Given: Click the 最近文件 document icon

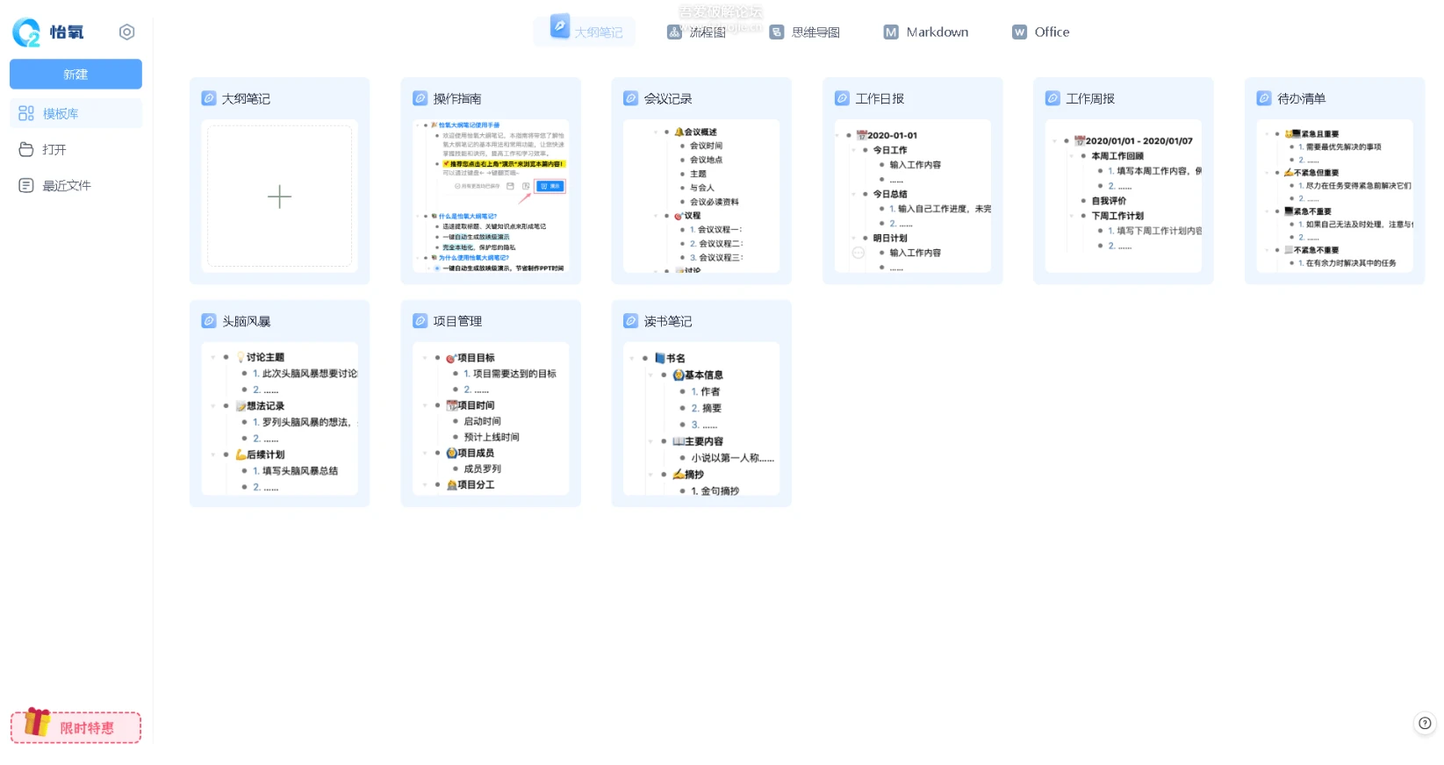Looking at the screenshot, I should [x=26, y=185].
